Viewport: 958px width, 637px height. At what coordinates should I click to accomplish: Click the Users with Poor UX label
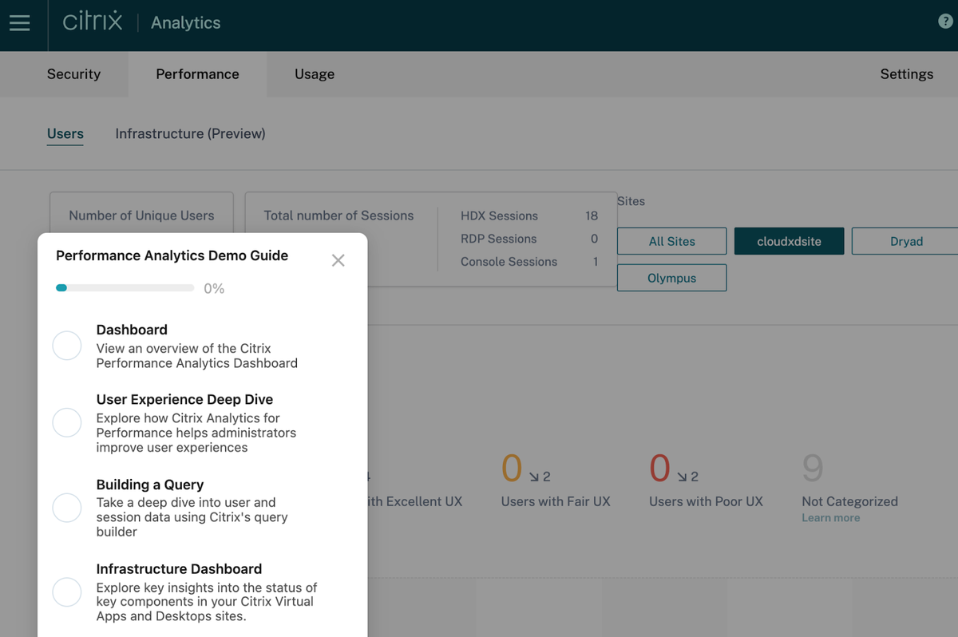point(706,501)
